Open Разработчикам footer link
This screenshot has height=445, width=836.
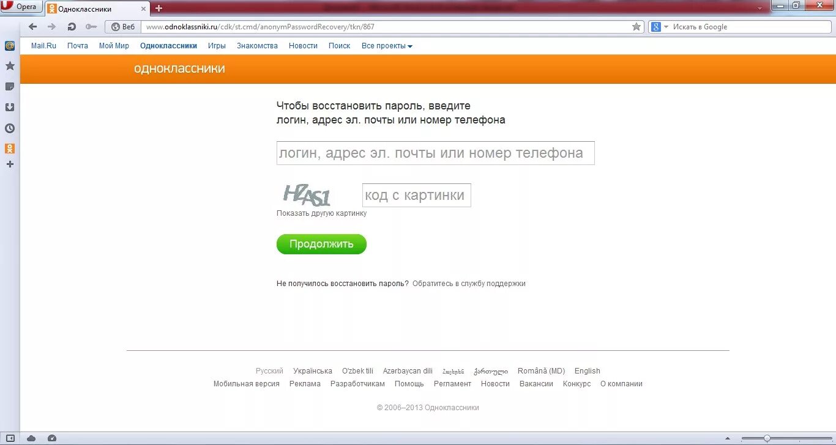pos(357,384)
